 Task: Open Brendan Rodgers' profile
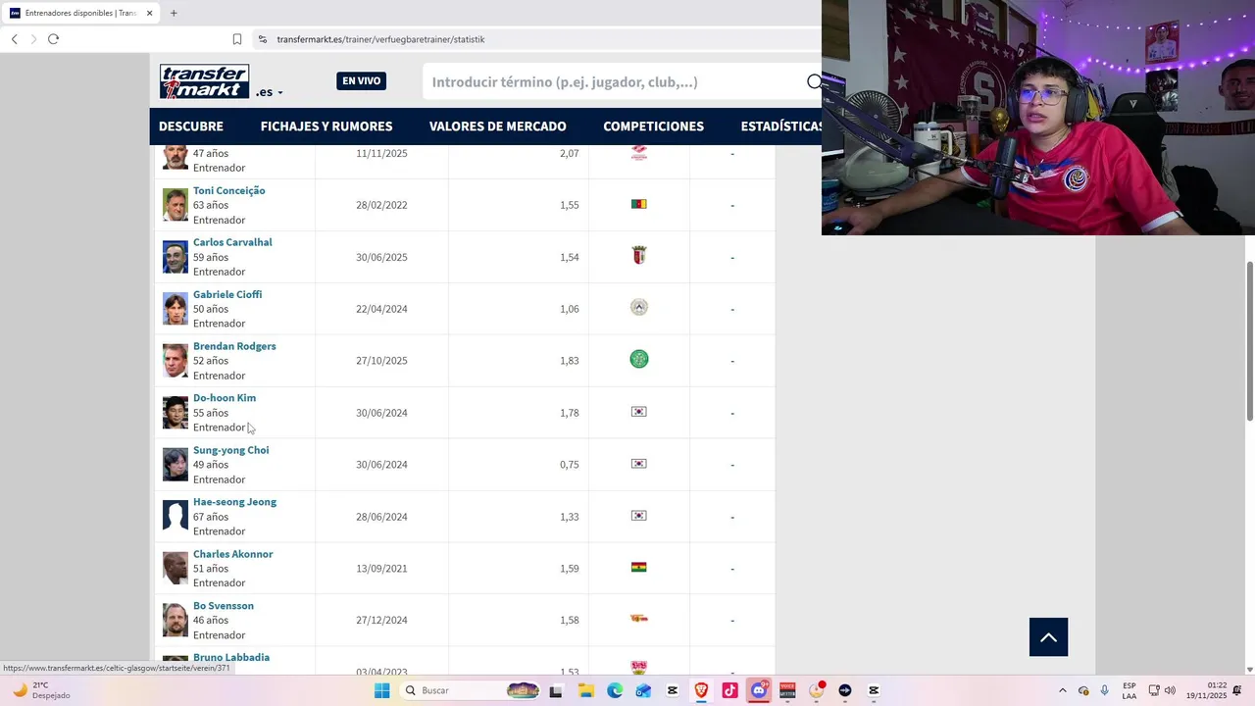234,346
